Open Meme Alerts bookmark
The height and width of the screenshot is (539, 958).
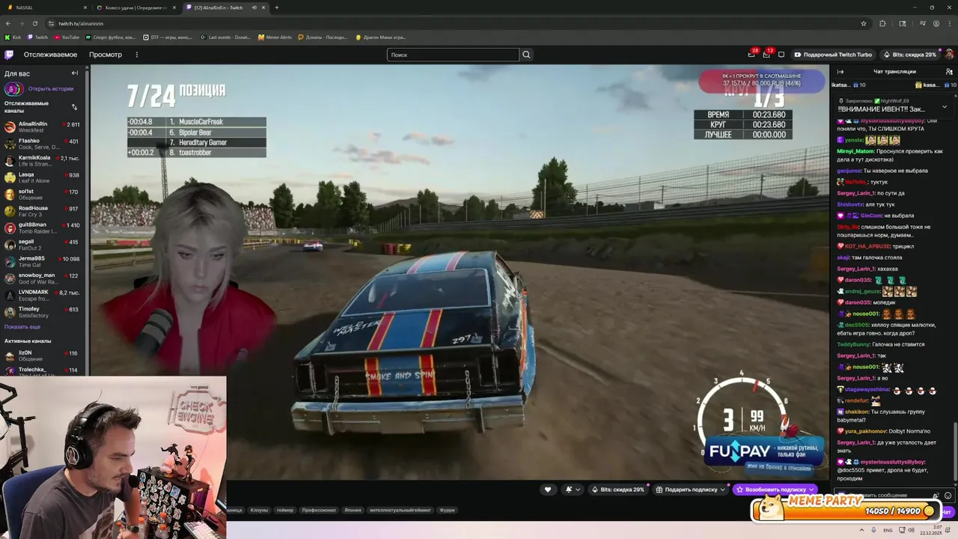[275, 37]
